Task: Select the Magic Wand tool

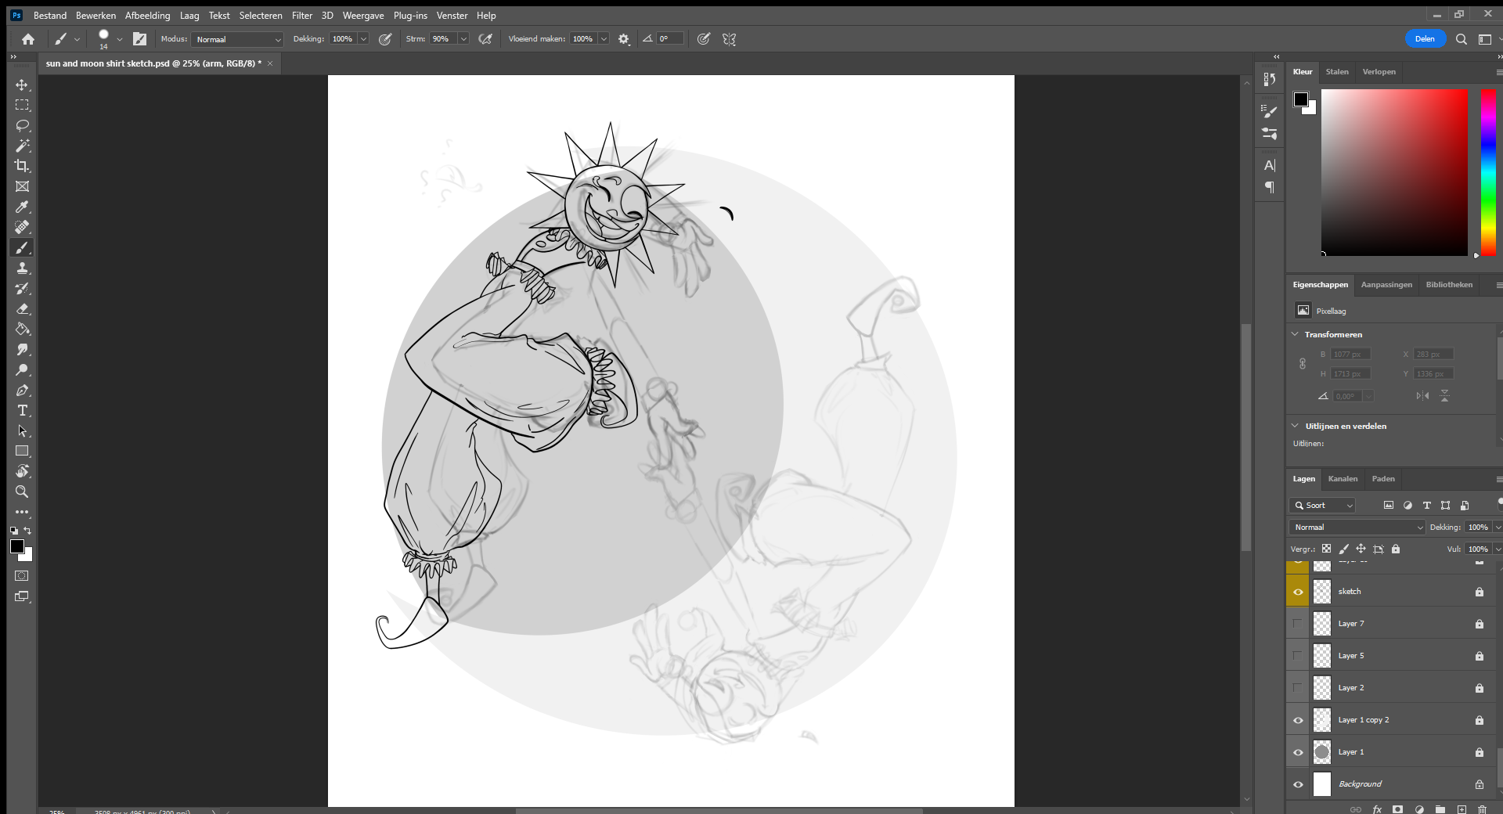Action: click(x=22, y=146)
